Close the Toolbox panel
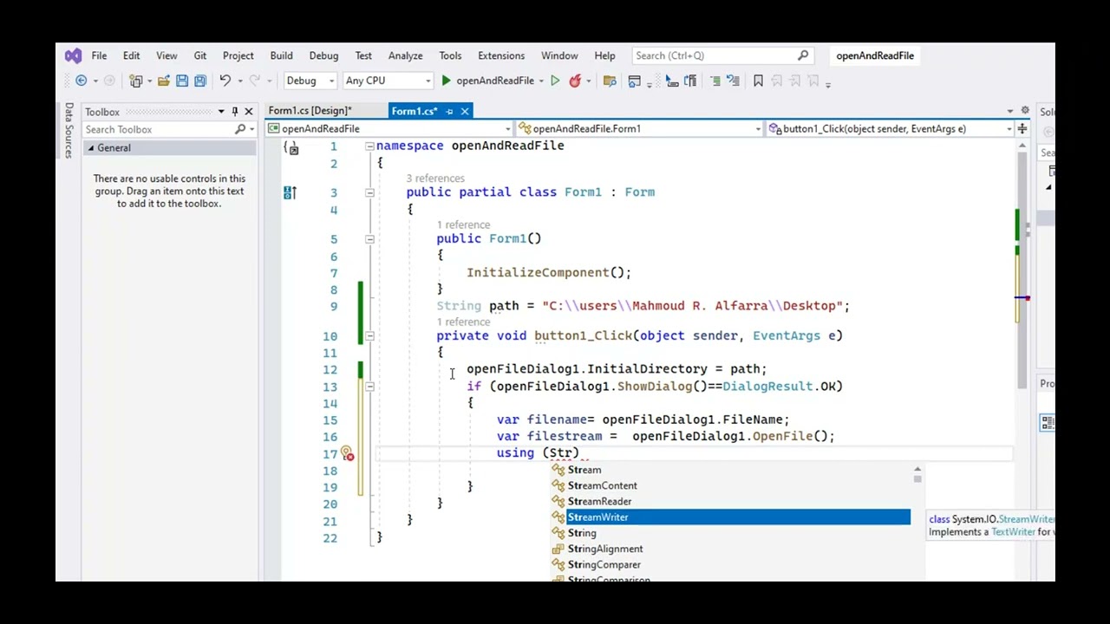This screenshot has height=624, width=1110. click(x=249, y=112)
